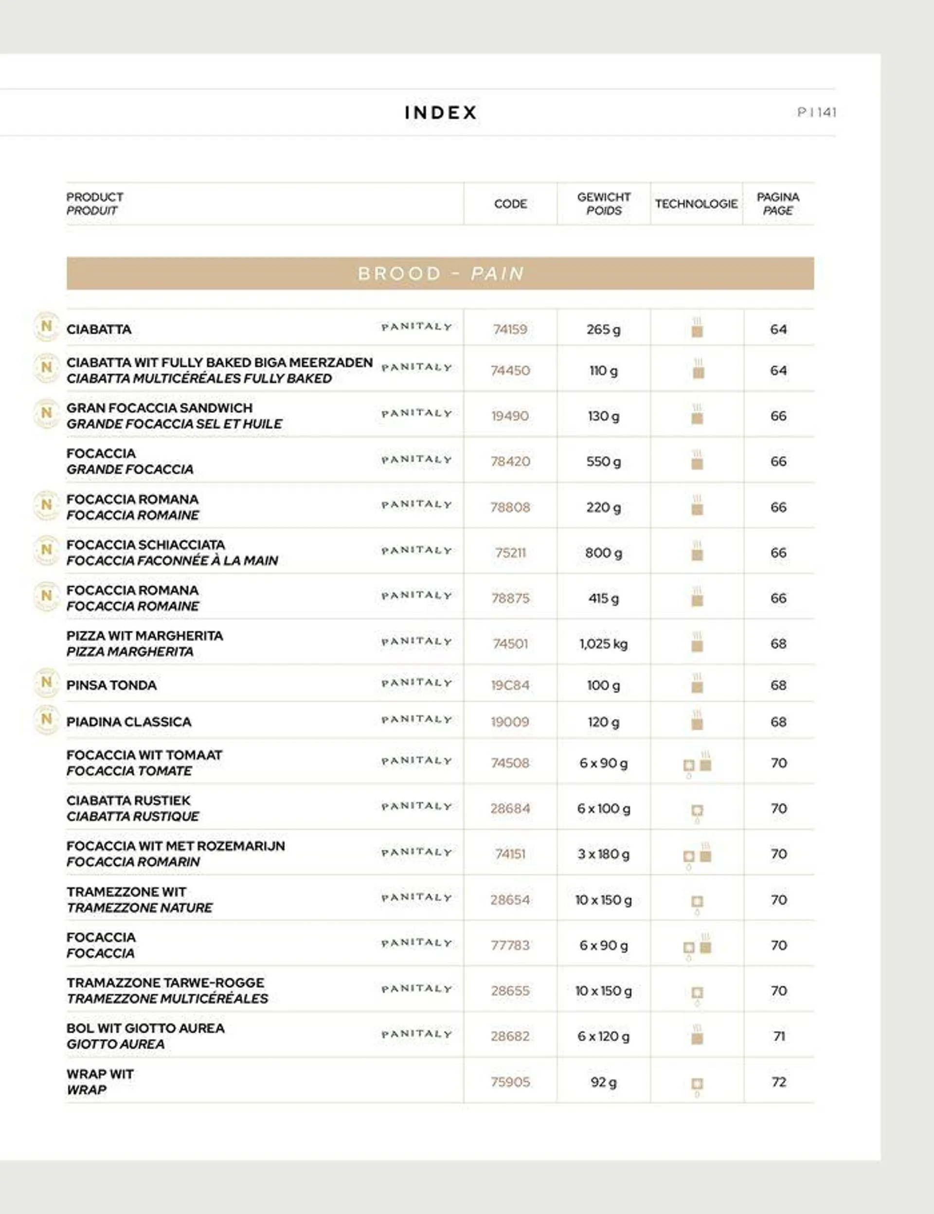The height and width of the screenshot is (1214, 934).
Task: Click the product name PIADINA CLASSICA
Action: (128, 721)
